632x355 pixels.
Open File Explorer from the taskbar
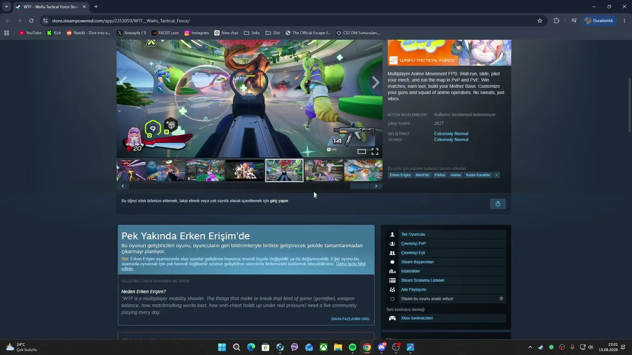point(338,347)
